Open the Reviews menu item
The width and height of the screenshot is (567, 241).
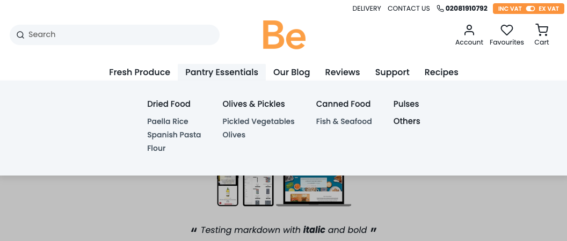point(342,72)
